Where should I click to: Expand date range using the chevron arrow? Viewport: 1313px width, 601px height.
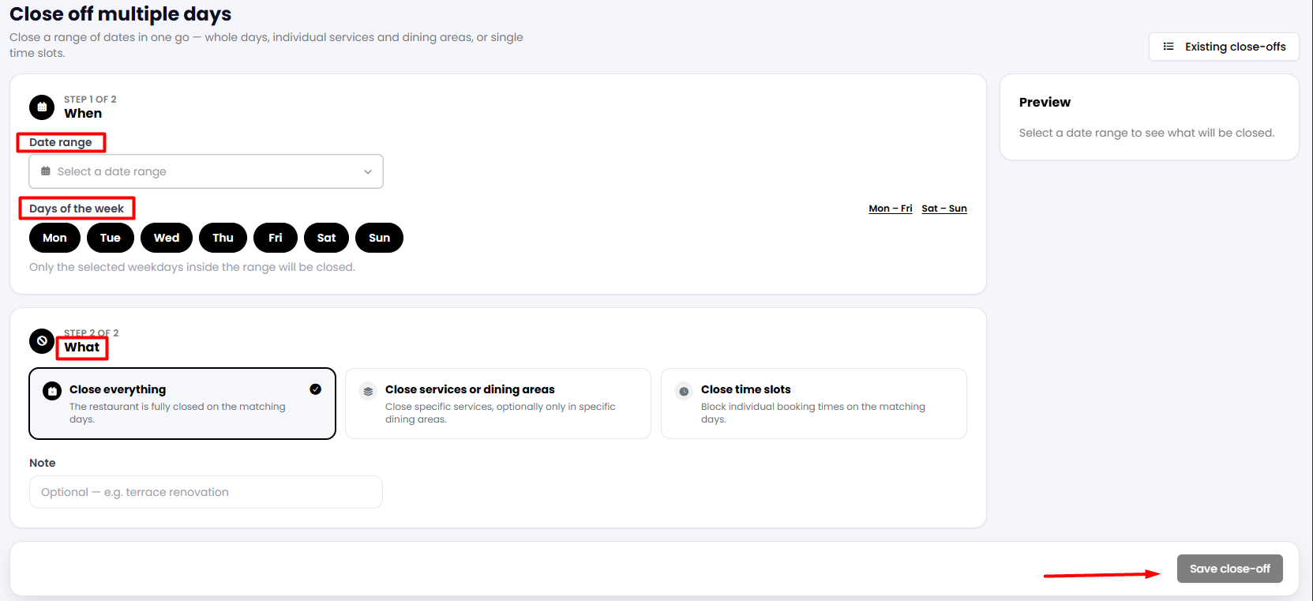368,172
